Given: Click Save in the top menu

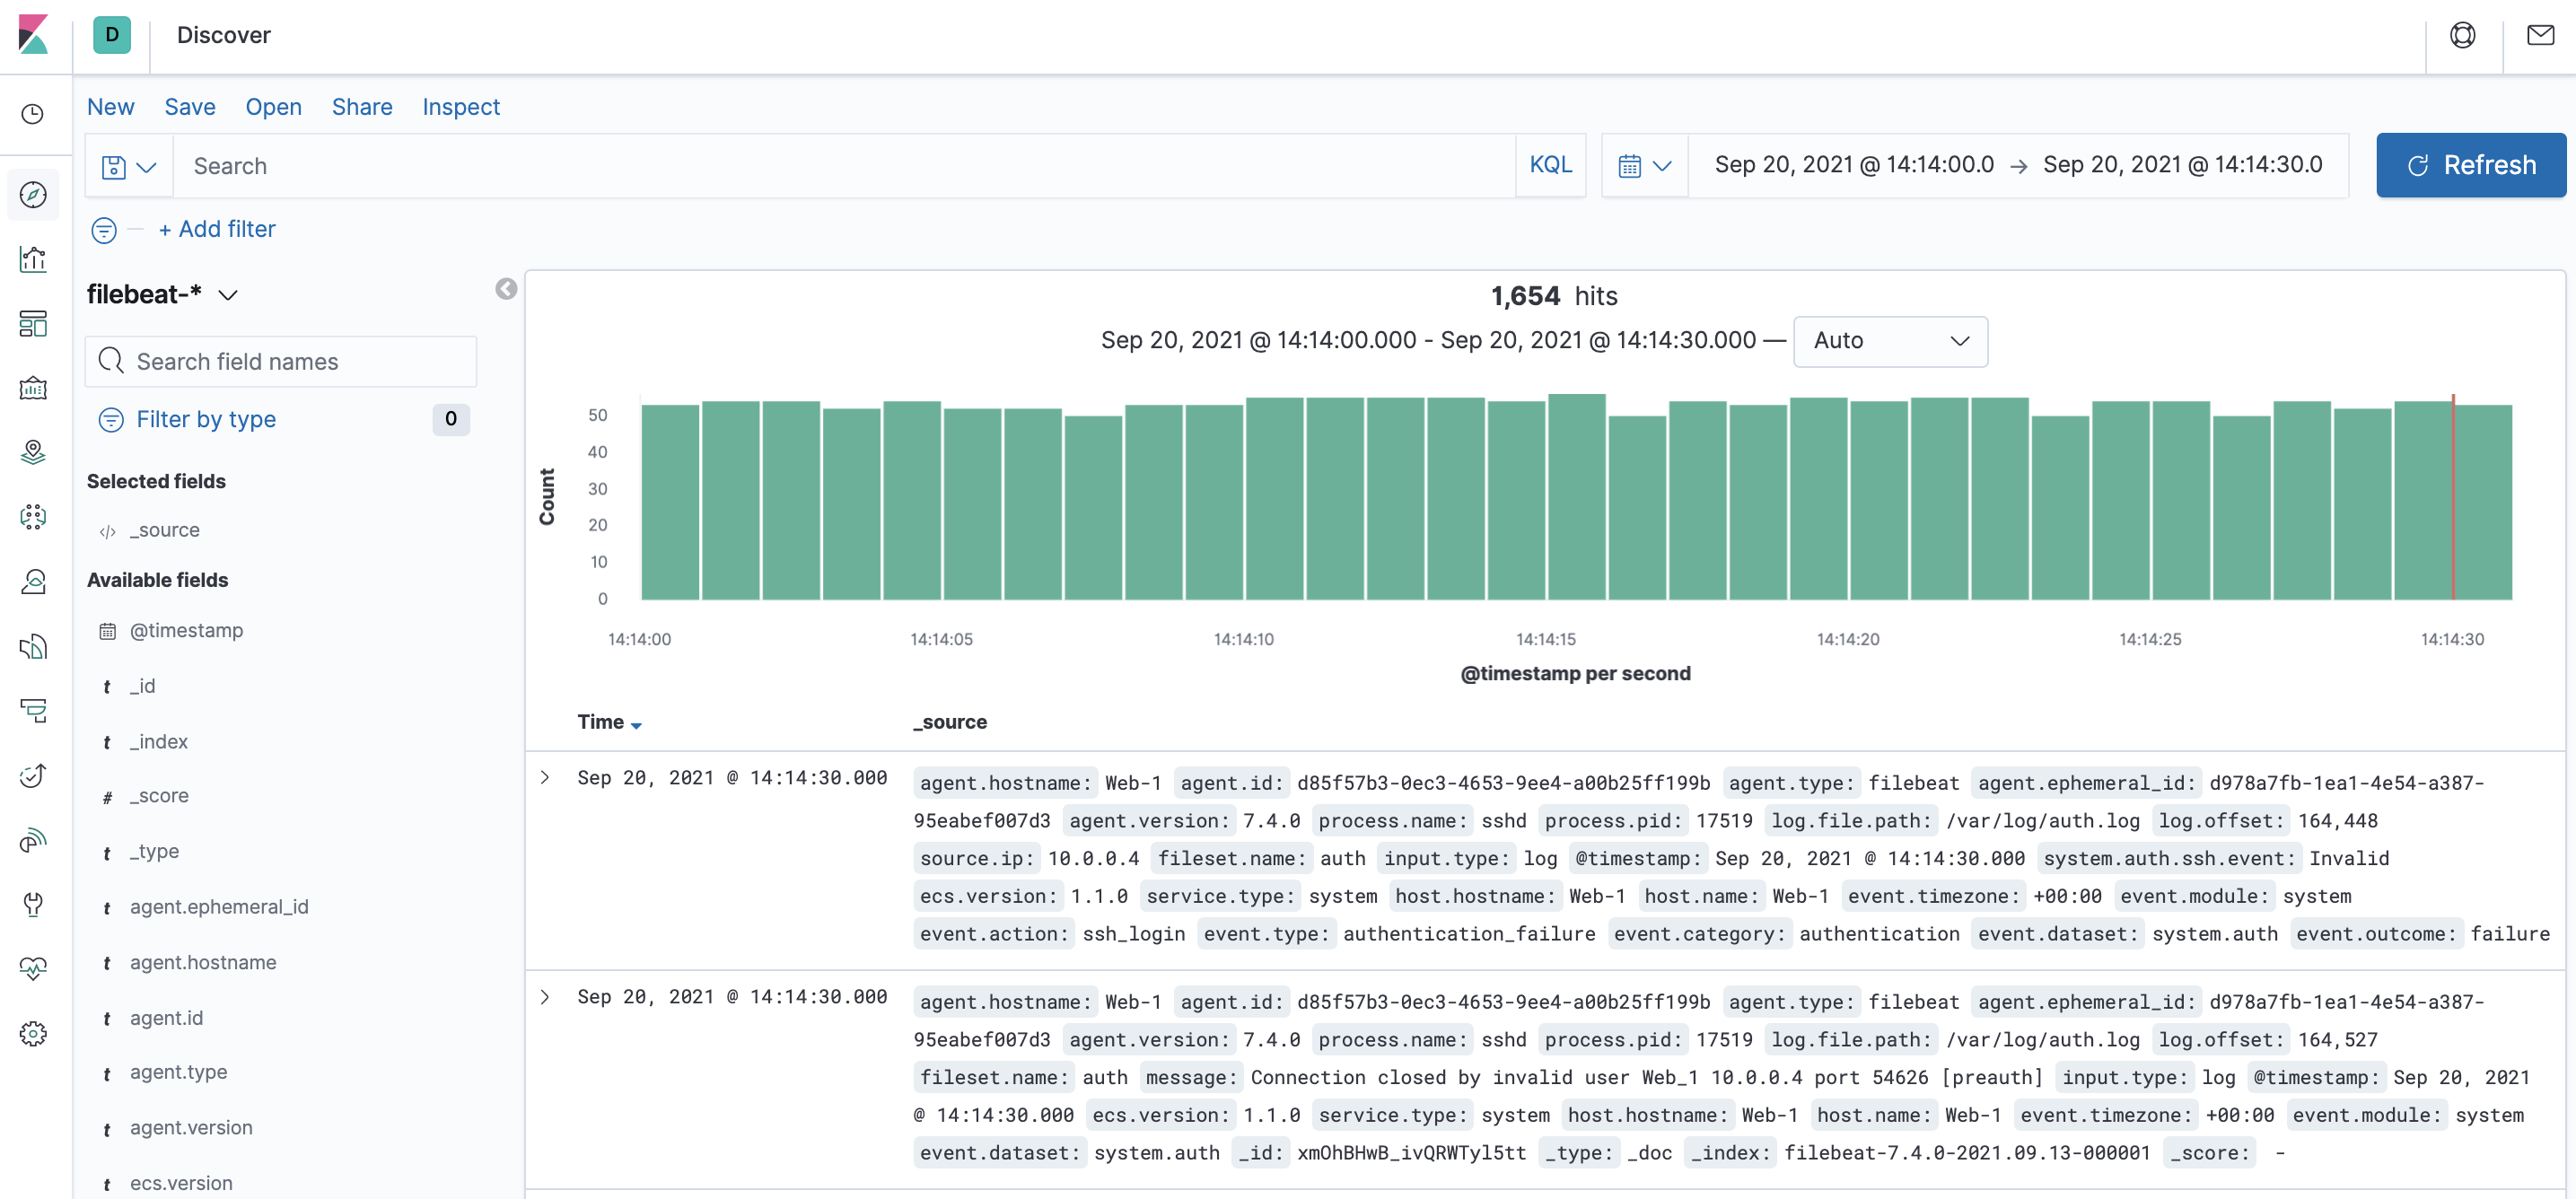Looking at the screenshot, I should (190, 107).
